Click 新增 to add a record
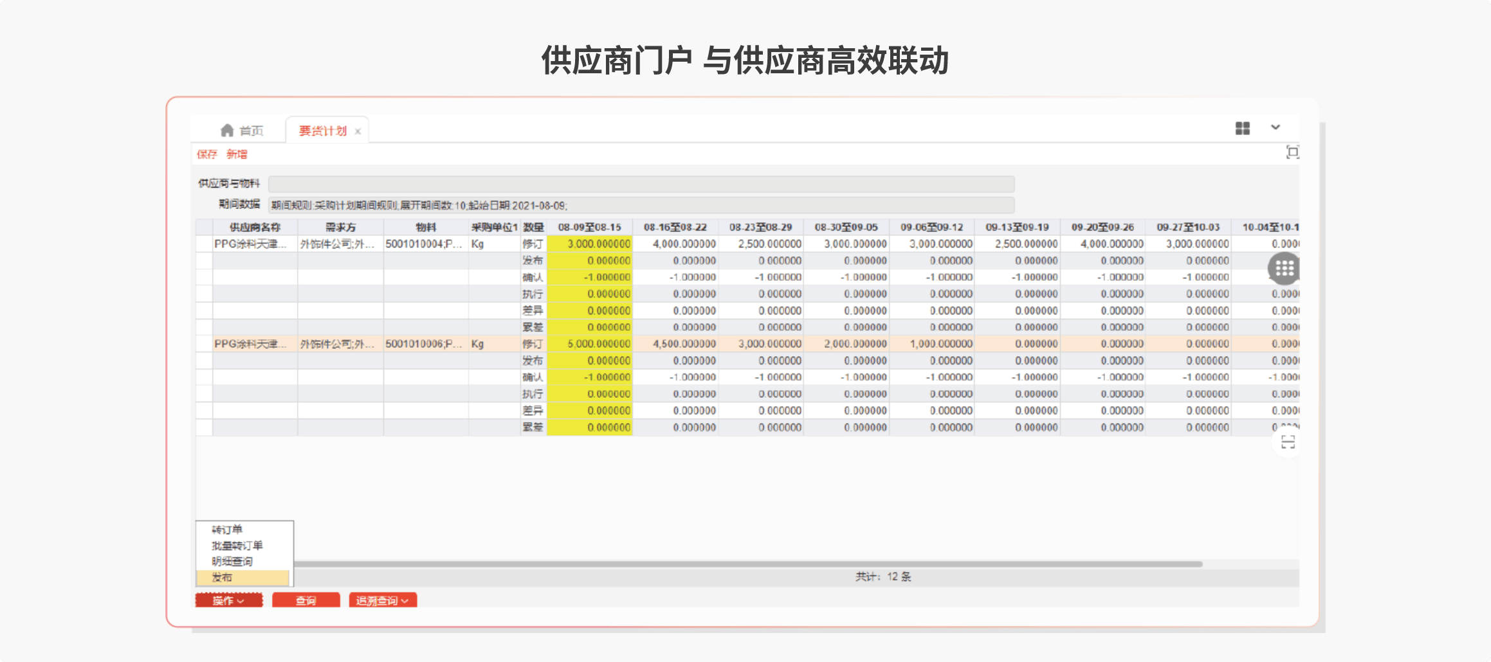1491x662 pixels. pyautogui.click(x=237, y=154)
